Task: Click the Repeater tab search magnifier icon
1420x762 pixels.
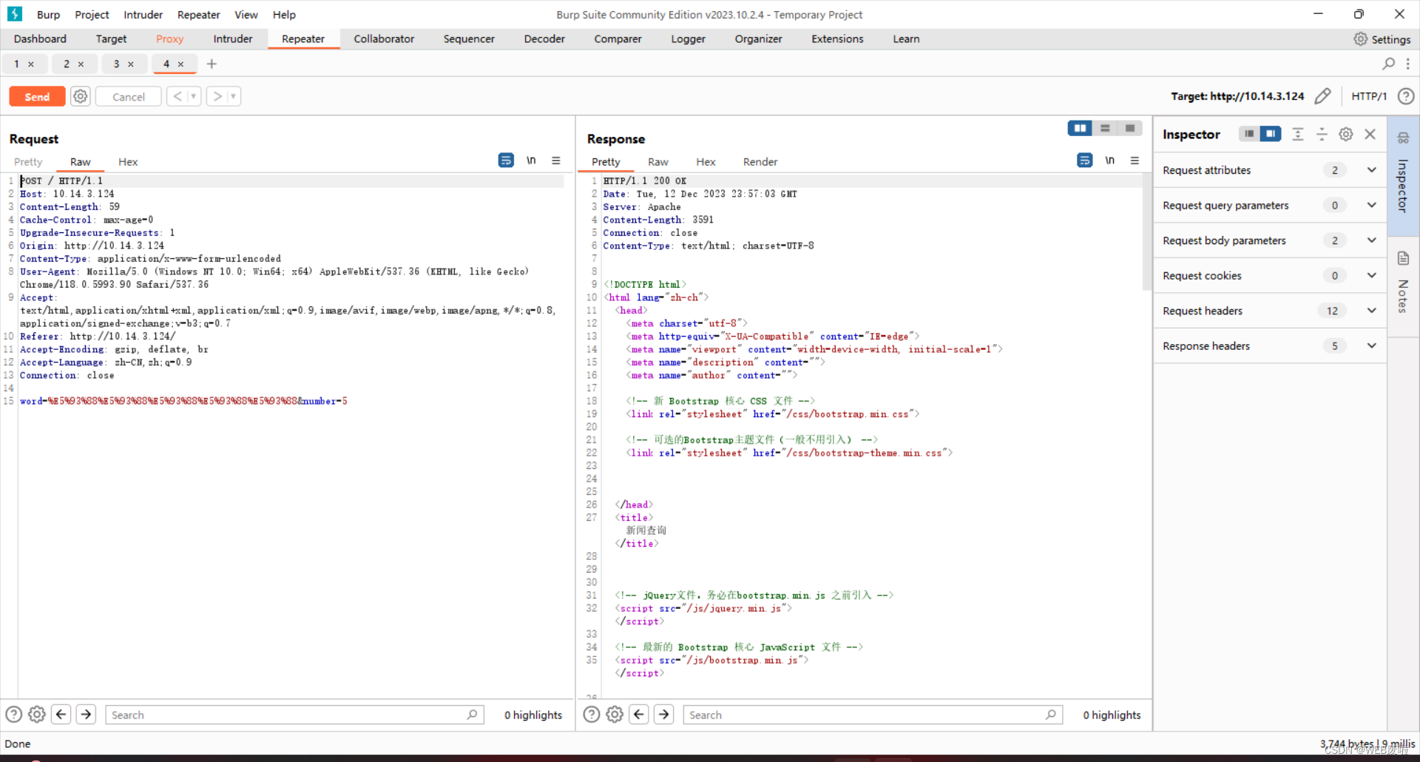Action: click(x=1389, y=64)
